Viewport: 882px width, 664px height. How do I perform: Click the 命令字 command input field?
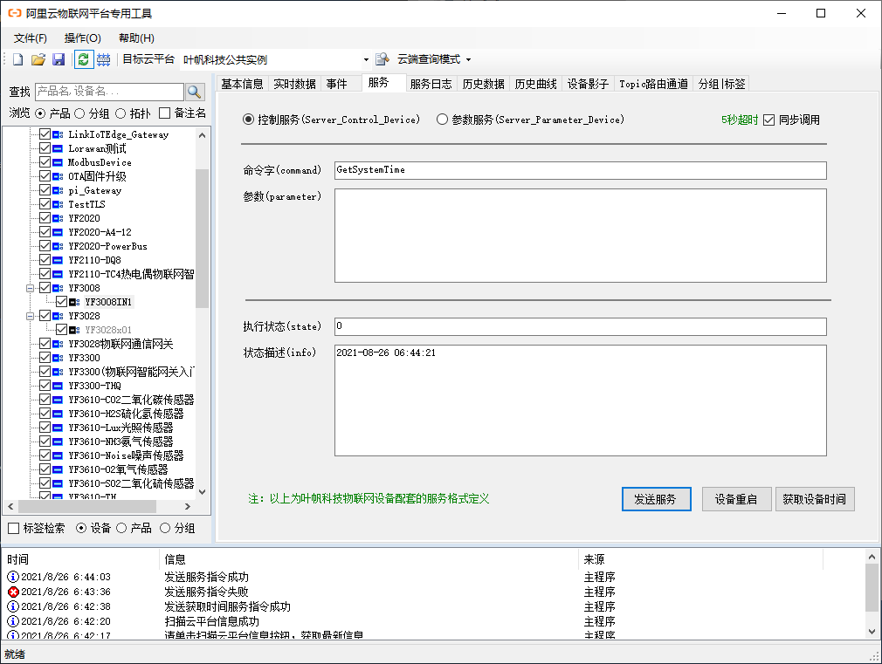(x=581, y=170)
